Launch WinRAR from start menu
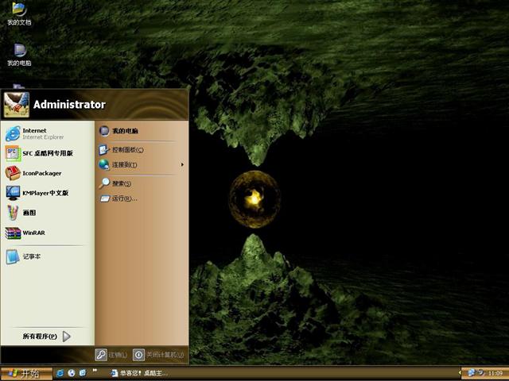This screenshot has width=509, height=381. click(32, 233)
